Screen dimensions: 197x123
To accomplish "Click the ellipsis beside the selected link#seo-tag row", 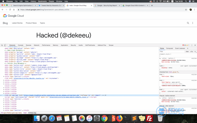I will click(1, 95).
